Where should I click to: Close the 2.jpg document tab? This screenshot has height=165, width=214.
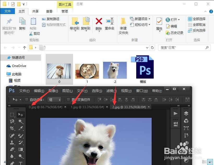149,107
